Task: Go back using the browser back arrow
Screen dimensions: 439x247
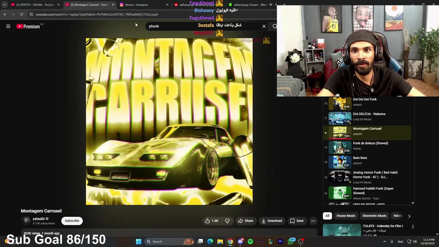Action: (x=5, y=14)
